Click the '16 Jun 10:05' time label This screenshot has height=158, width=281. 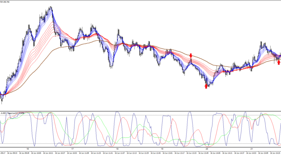pyautogui.click(x=36, y=153)
